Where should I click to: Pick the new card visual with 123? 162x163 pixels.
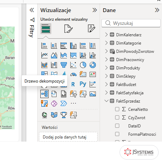[83, 74]
